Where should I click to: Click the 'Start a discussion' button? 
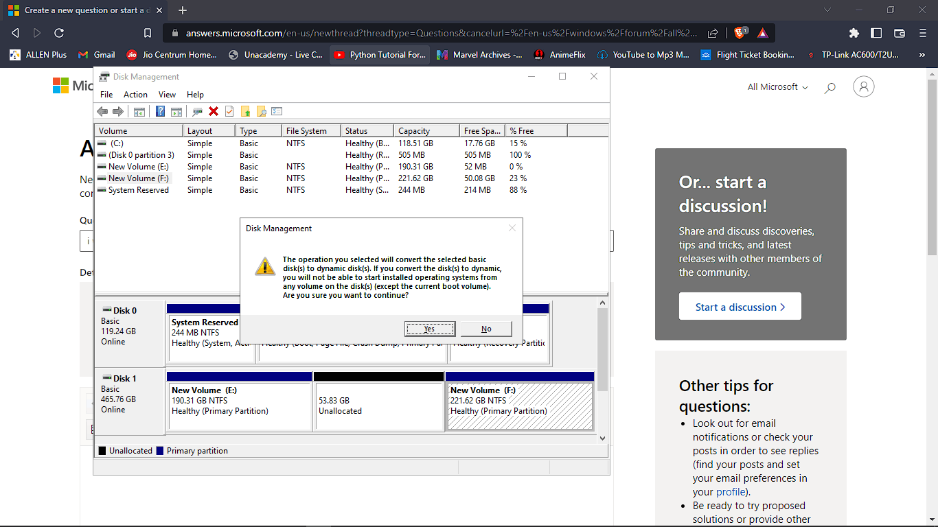(x=740, y=307)
